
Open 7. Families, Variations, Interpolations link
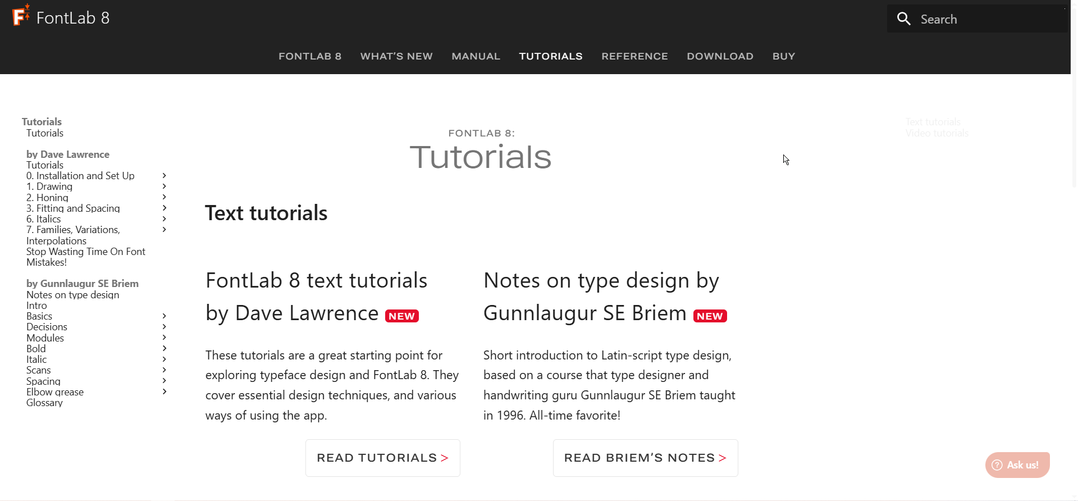click(x=73, y=235)
